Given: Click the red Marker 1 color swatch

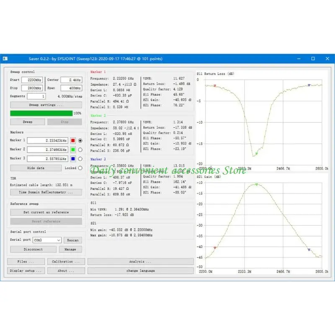Looking at the screenshot, I should (73, 141).
